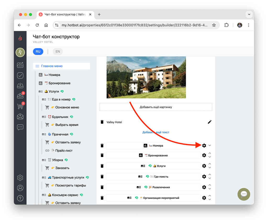Open the Valley Hotel property avatar
The height and width of the screenshot is (223, 268).
20,52
